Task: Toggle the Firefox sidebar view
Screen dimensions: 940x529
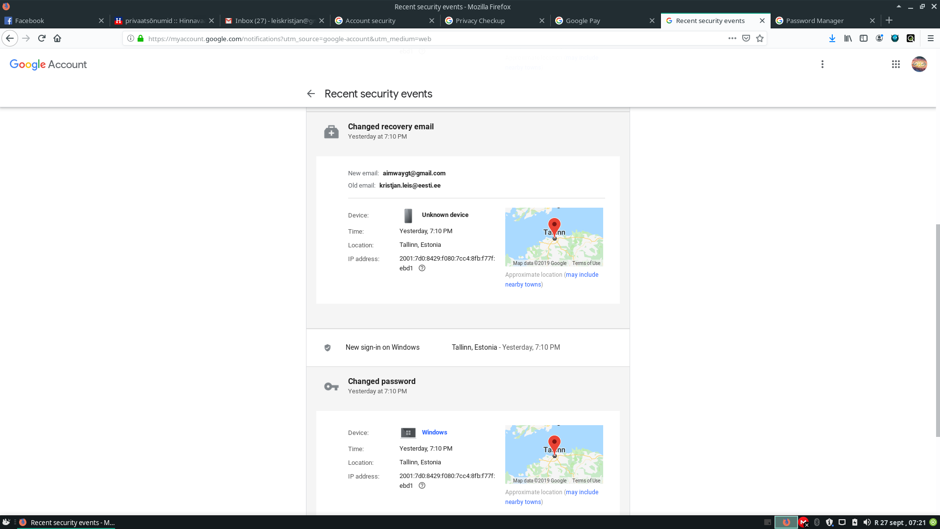Action: click(x=864, y=38)
